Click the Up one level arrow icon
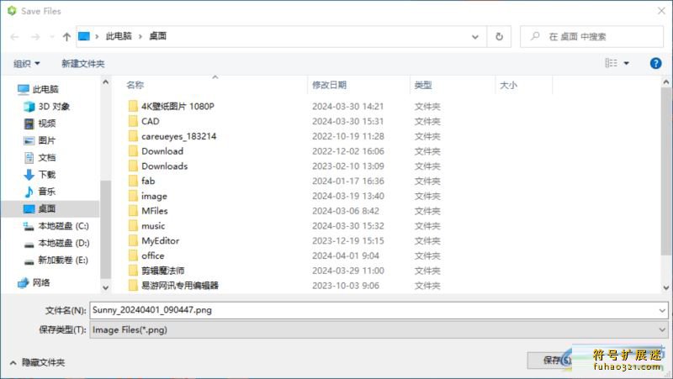Image resolution: width=673 pixels, height=379 pixels. tap(66, 37)
